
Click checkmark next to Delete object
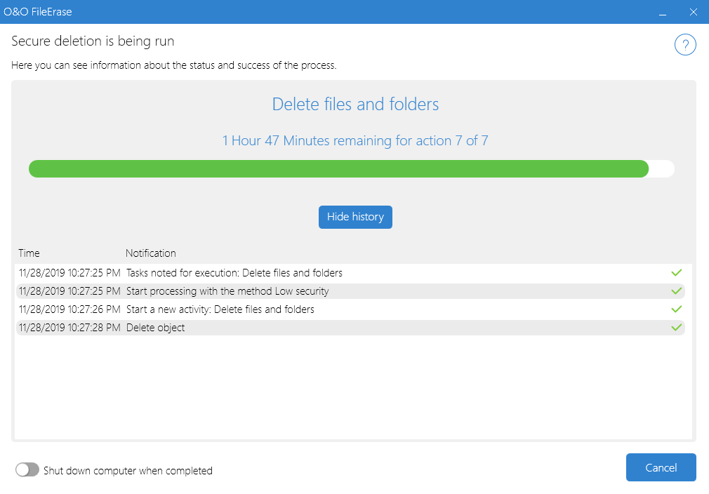point(677,327)
